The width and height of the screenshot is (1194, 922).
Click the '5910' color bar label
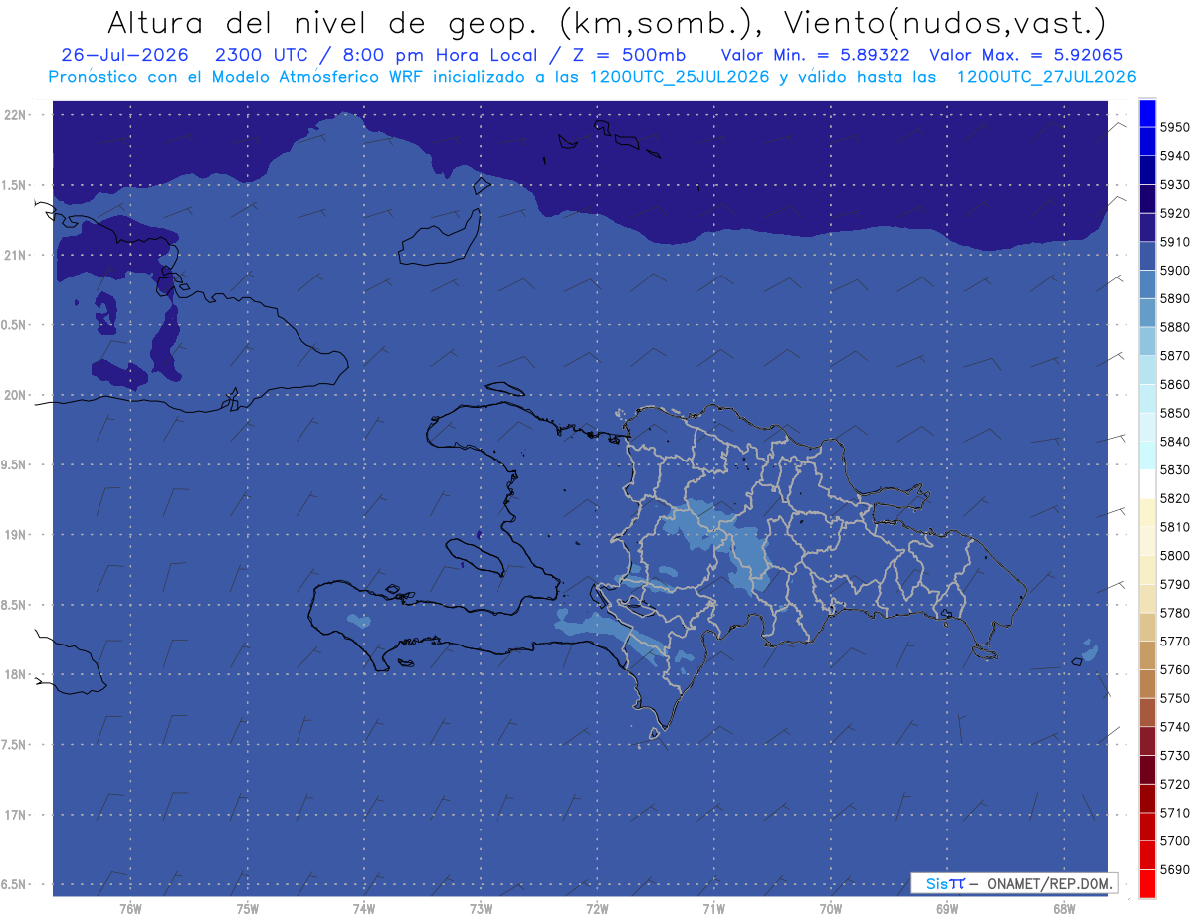pyautogui.click(x=1174, y=242)
